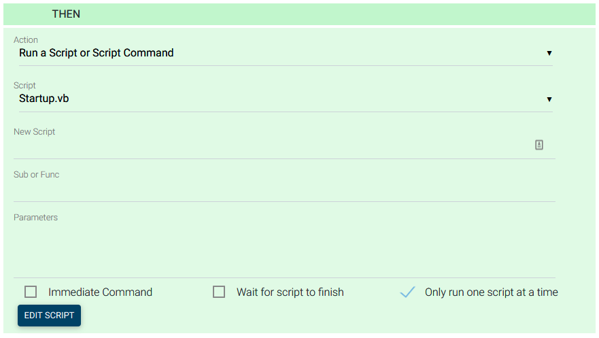The height and width of the screenshot is (338, 599).
Task: Uncheck 'Only run one script at a time' checkmark
Action: pos(407,292)
